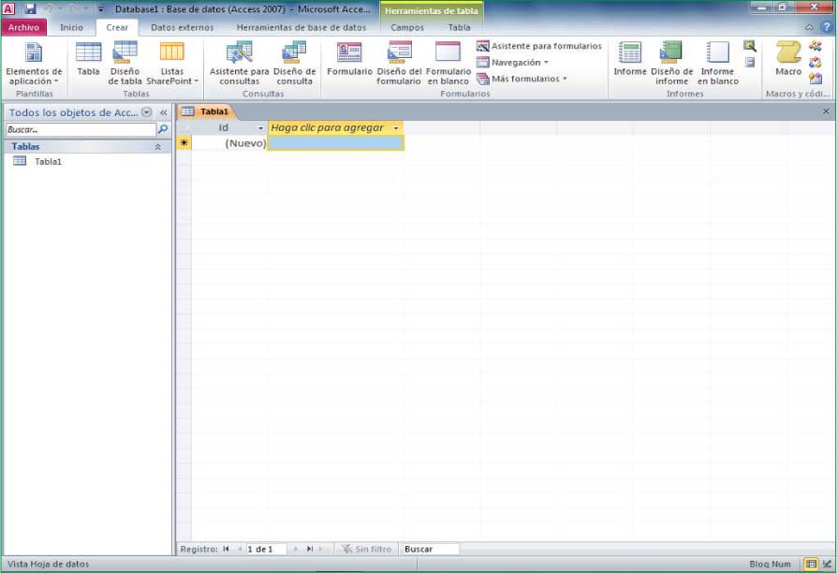Image resolution: width=837 pixels, height=574 pixels.
Task: Select the new record row selector asterisk
Action: 184,142
